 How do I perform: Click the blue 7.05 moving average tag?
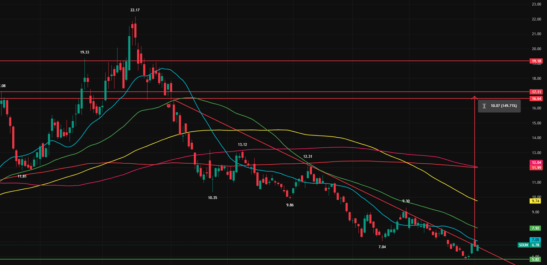click(x=535, y=239)
